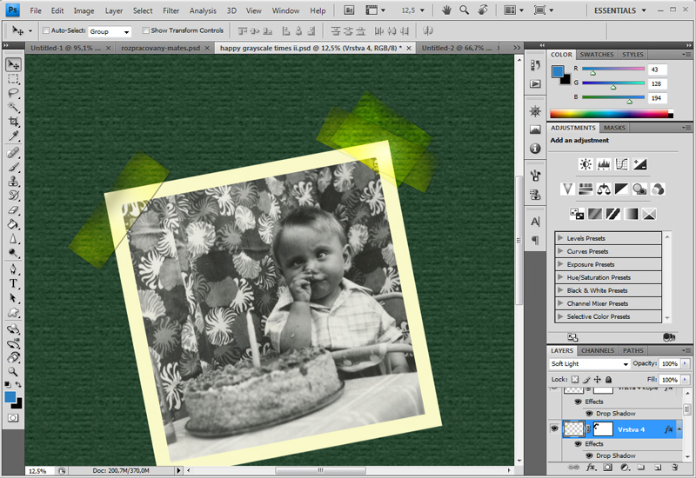696x478 pixels.
Task: Select the Horizontal Type tool
Action: coord(14,283)
